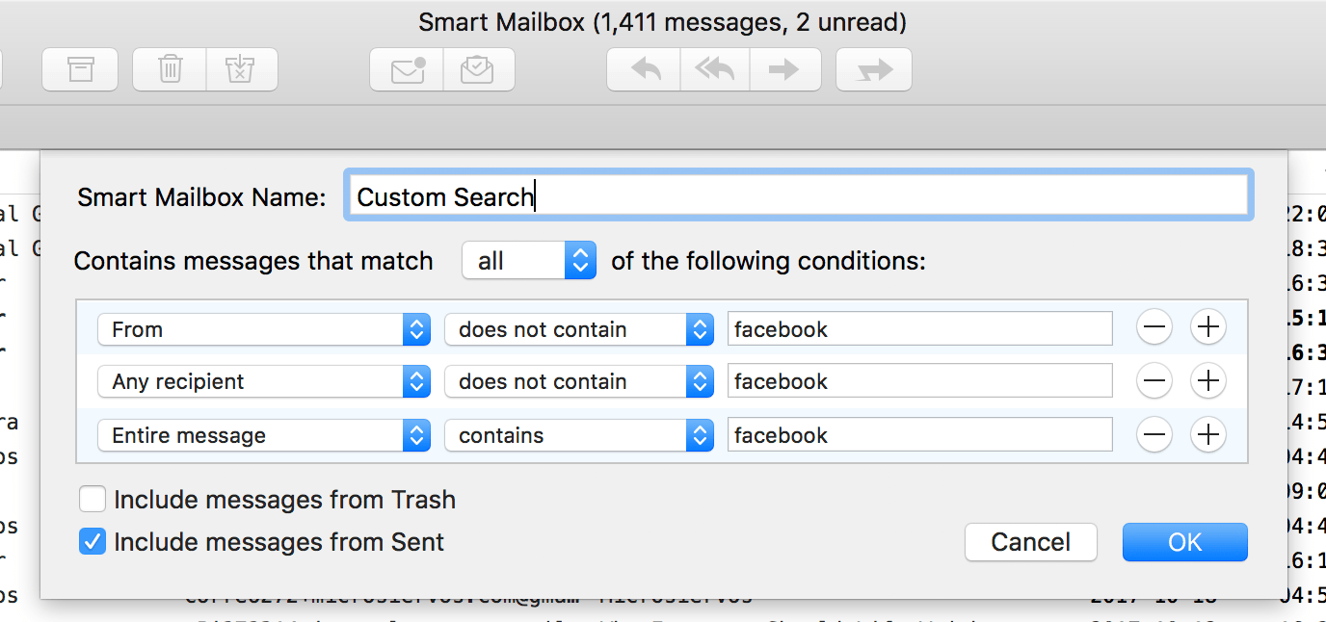
Task: Click the Mark as Unread envelope icon
Action: [x=406, y=68]
